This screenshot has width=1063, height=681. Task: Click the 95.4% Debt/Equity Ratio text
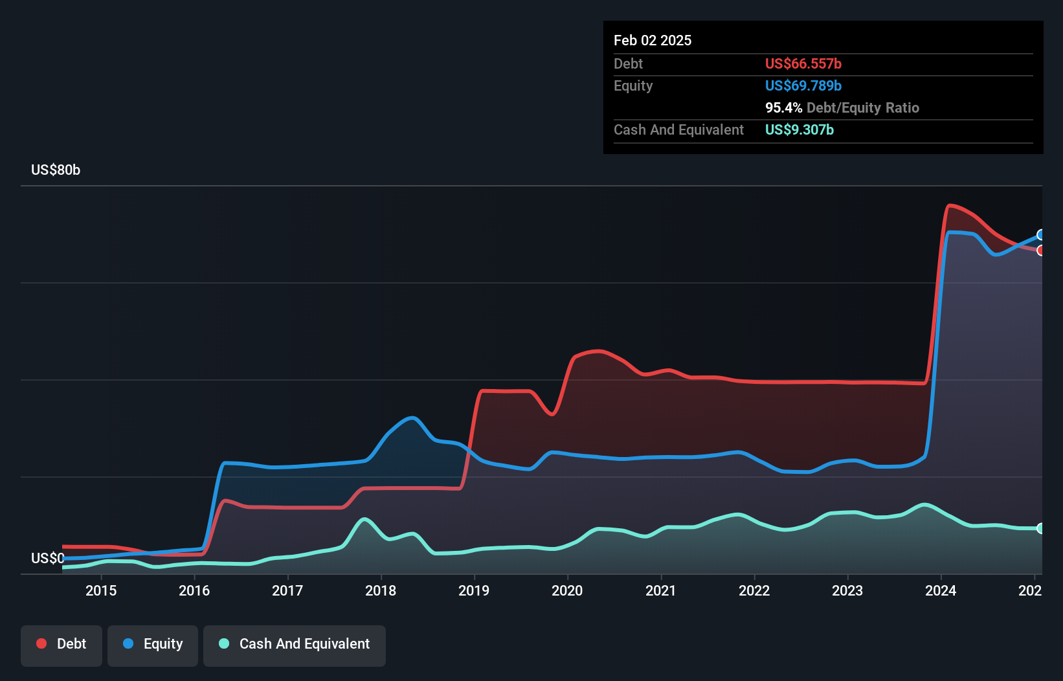[x=842, y=107]
